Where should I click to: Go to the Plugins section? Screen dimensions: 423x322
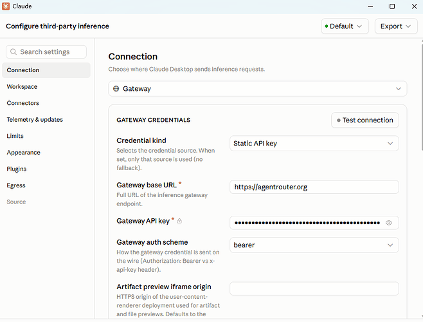pos(17,169)
